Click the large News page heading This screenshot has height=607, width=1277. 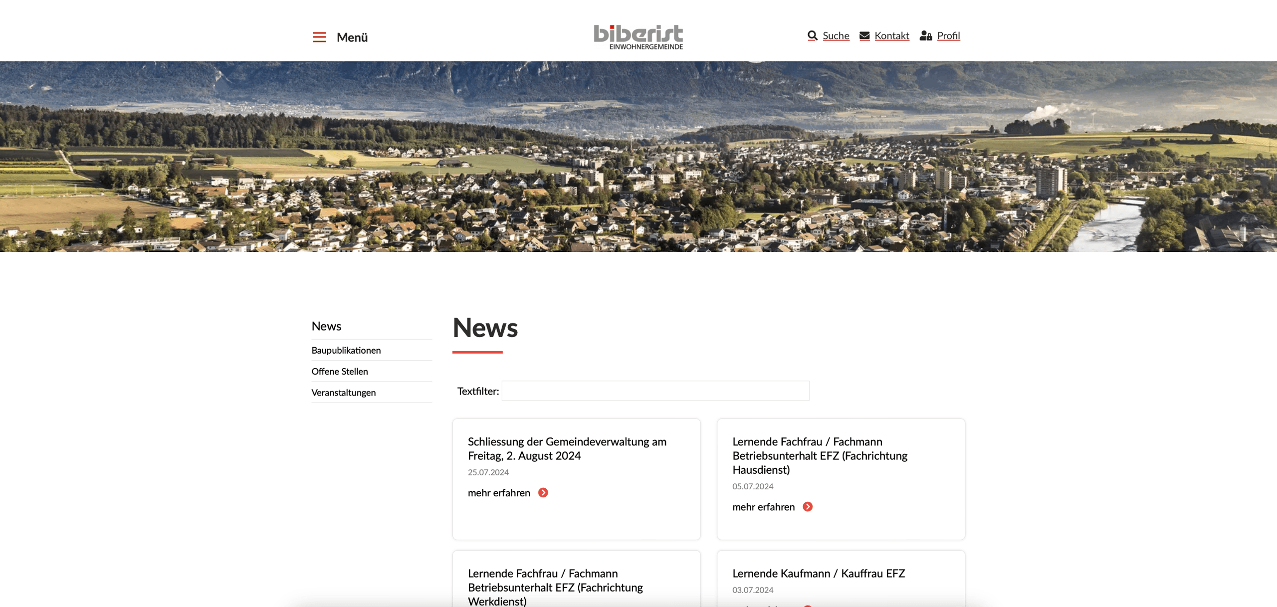tap(485, 328)
